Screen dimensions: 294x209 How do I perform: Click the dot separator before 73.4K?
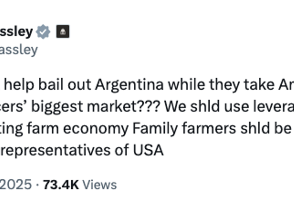click(37, 184)
